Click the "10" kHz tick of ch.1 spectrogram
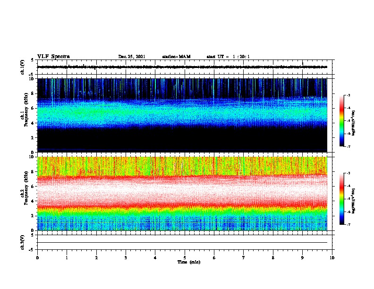Viewport: 374px width, 289px height. (32, 79)
